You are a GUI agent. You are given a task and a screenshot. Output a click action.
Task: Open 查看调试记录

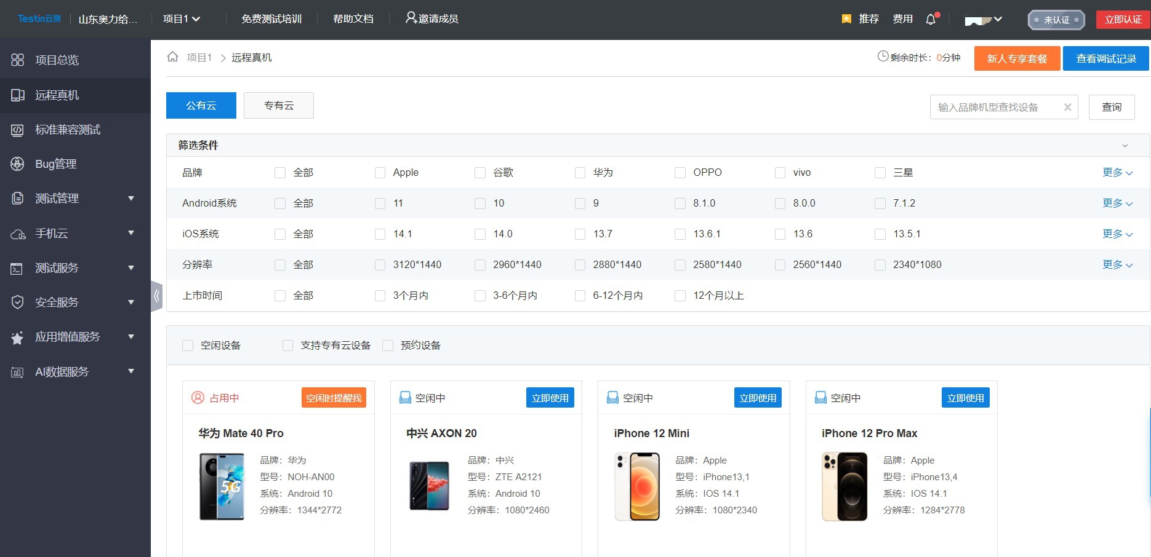(x=1106, y=58)
